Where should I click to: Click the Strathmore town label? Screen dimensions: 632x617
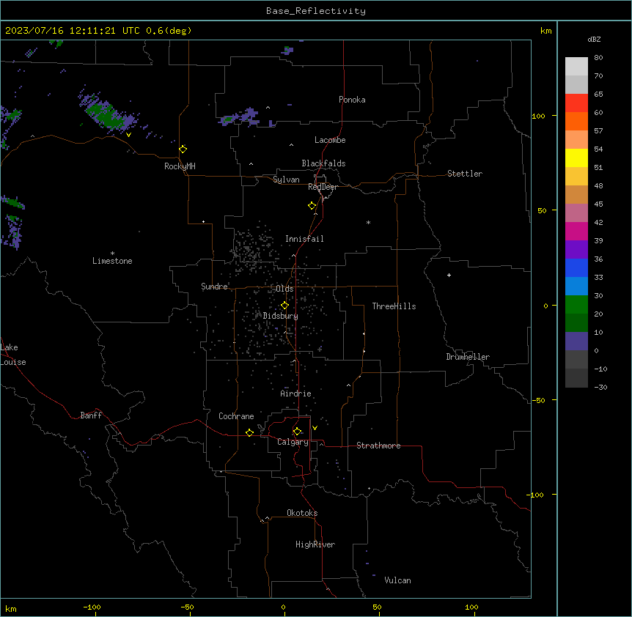coord(378,446)
